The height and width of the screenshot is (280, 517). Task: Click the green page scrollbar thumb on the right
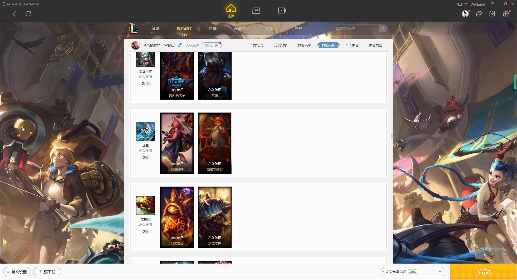(x=515, y=82)
